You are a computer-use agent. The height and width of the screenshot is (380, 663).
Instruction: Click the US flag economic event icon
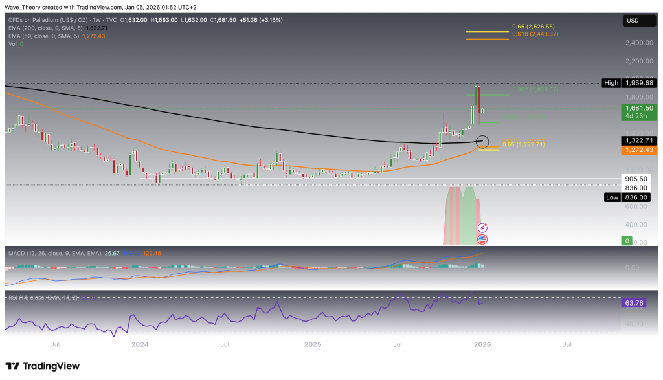[482, 239]
